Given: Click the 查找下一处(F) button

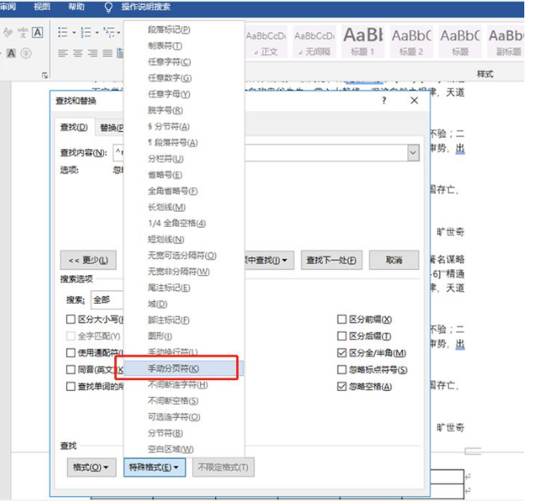Looking at the screenshot, I should (x=330, y=260).
